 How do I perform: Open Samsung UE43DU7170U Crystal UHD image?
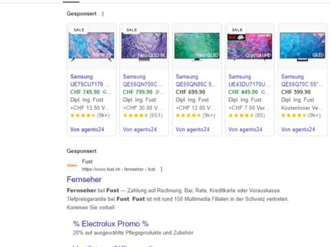250,47
